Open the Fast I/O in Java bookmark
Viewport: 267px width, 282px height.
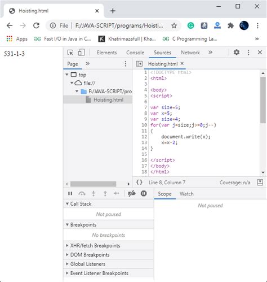coord(63,39)
